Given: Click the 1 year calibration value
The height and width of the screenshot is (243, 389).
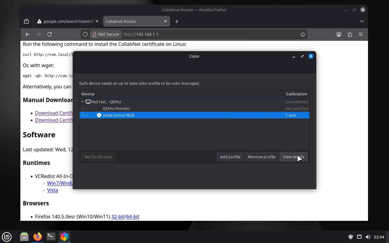Looking at the screenshot, I should point(291,115).
